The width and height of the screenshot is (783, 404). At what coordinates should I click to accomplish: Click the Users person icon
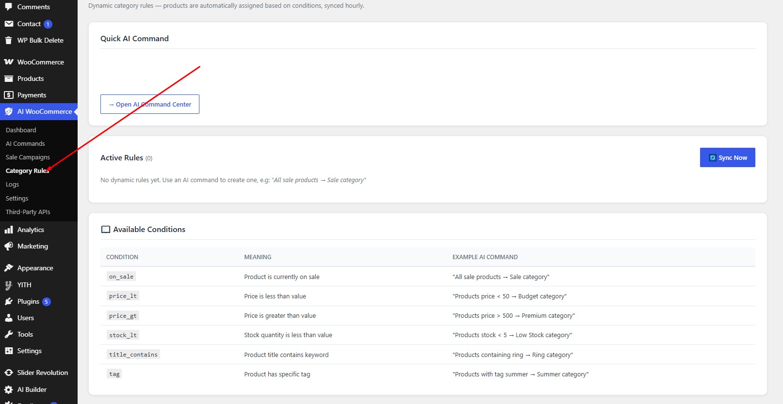tap(9, 318)
